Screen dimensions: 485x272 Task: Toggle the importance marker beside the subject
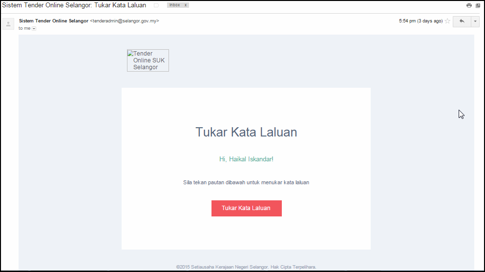(156, 5)
